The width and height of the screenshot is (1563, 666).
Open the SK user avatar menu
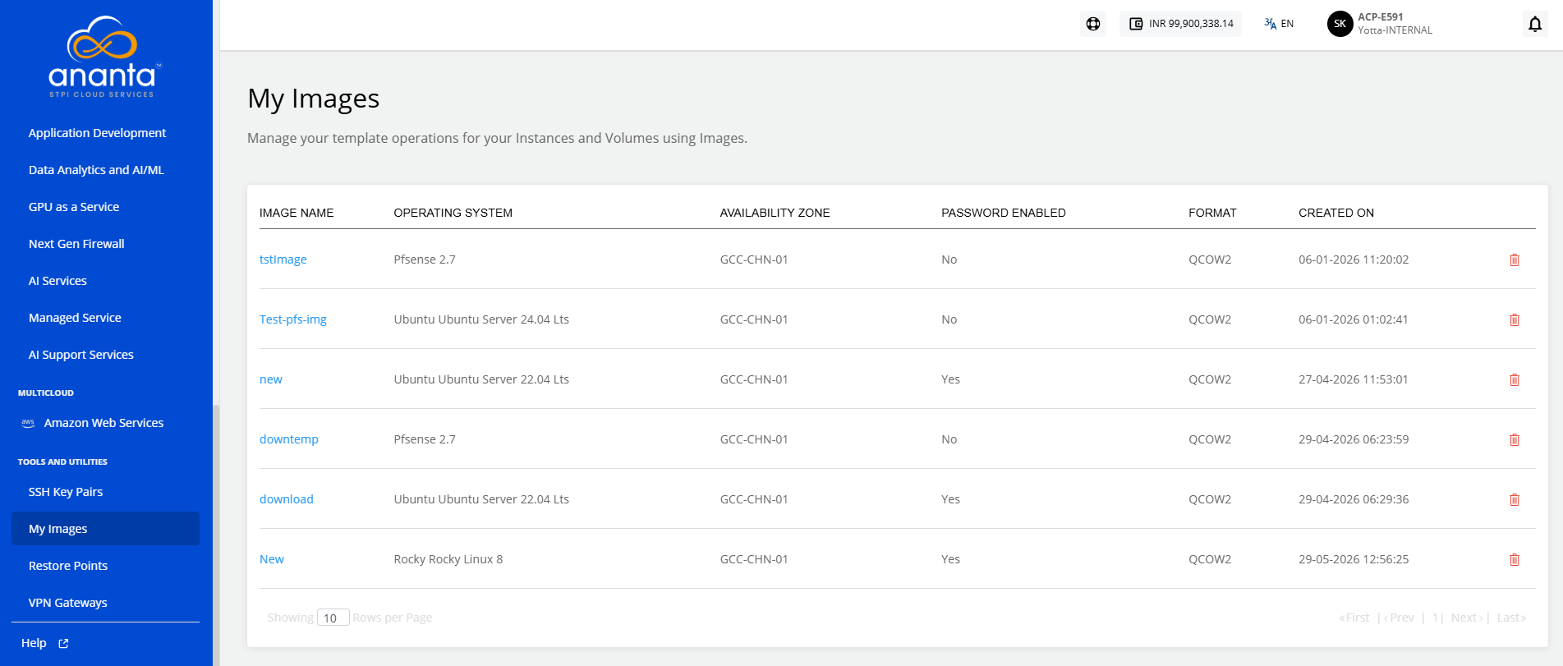tap(1340, 24)
